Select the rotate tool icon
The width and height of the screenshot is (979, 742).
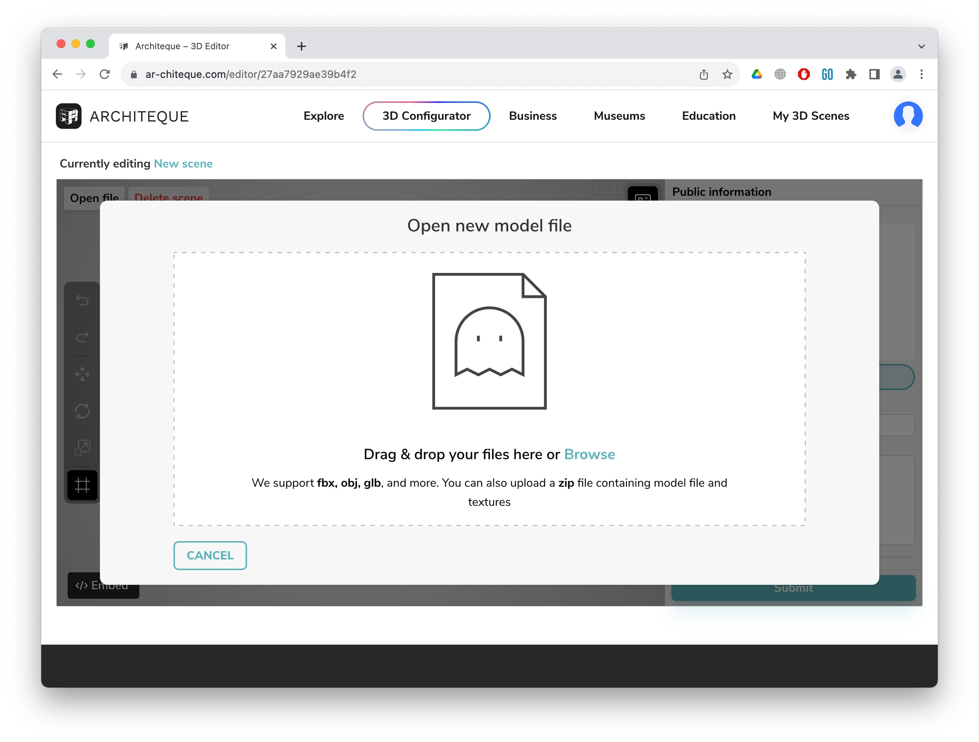pos(82,411)
